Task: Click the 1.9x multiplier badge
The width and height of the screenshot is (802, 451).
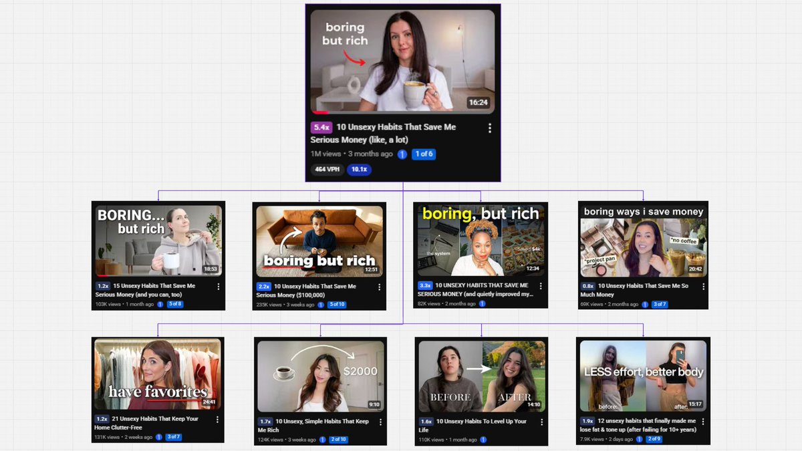Action: [587, 421]
